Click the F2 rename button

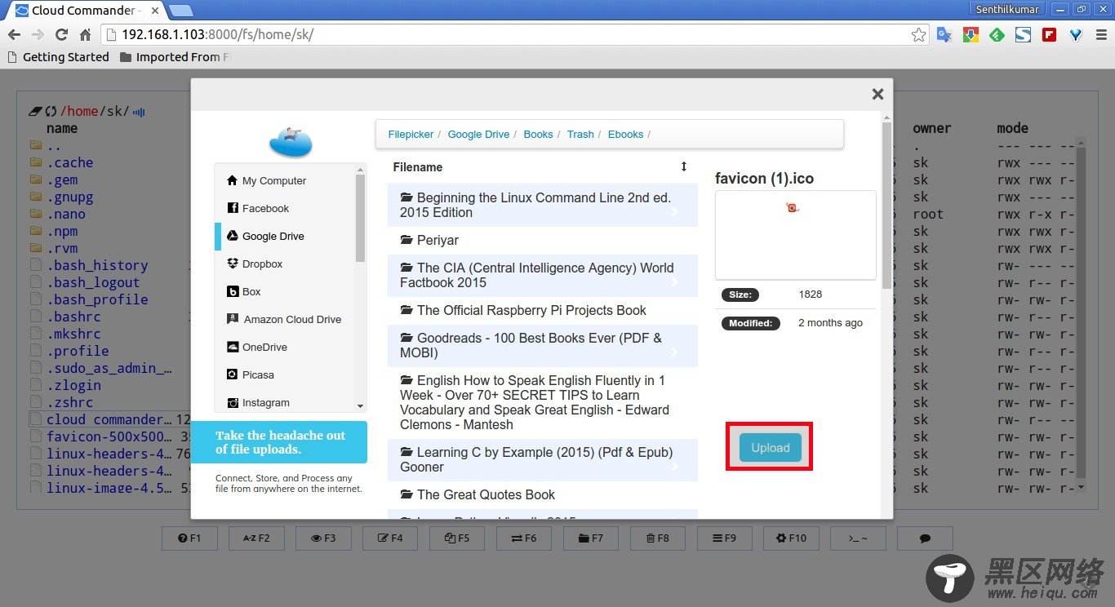[257, 538]
